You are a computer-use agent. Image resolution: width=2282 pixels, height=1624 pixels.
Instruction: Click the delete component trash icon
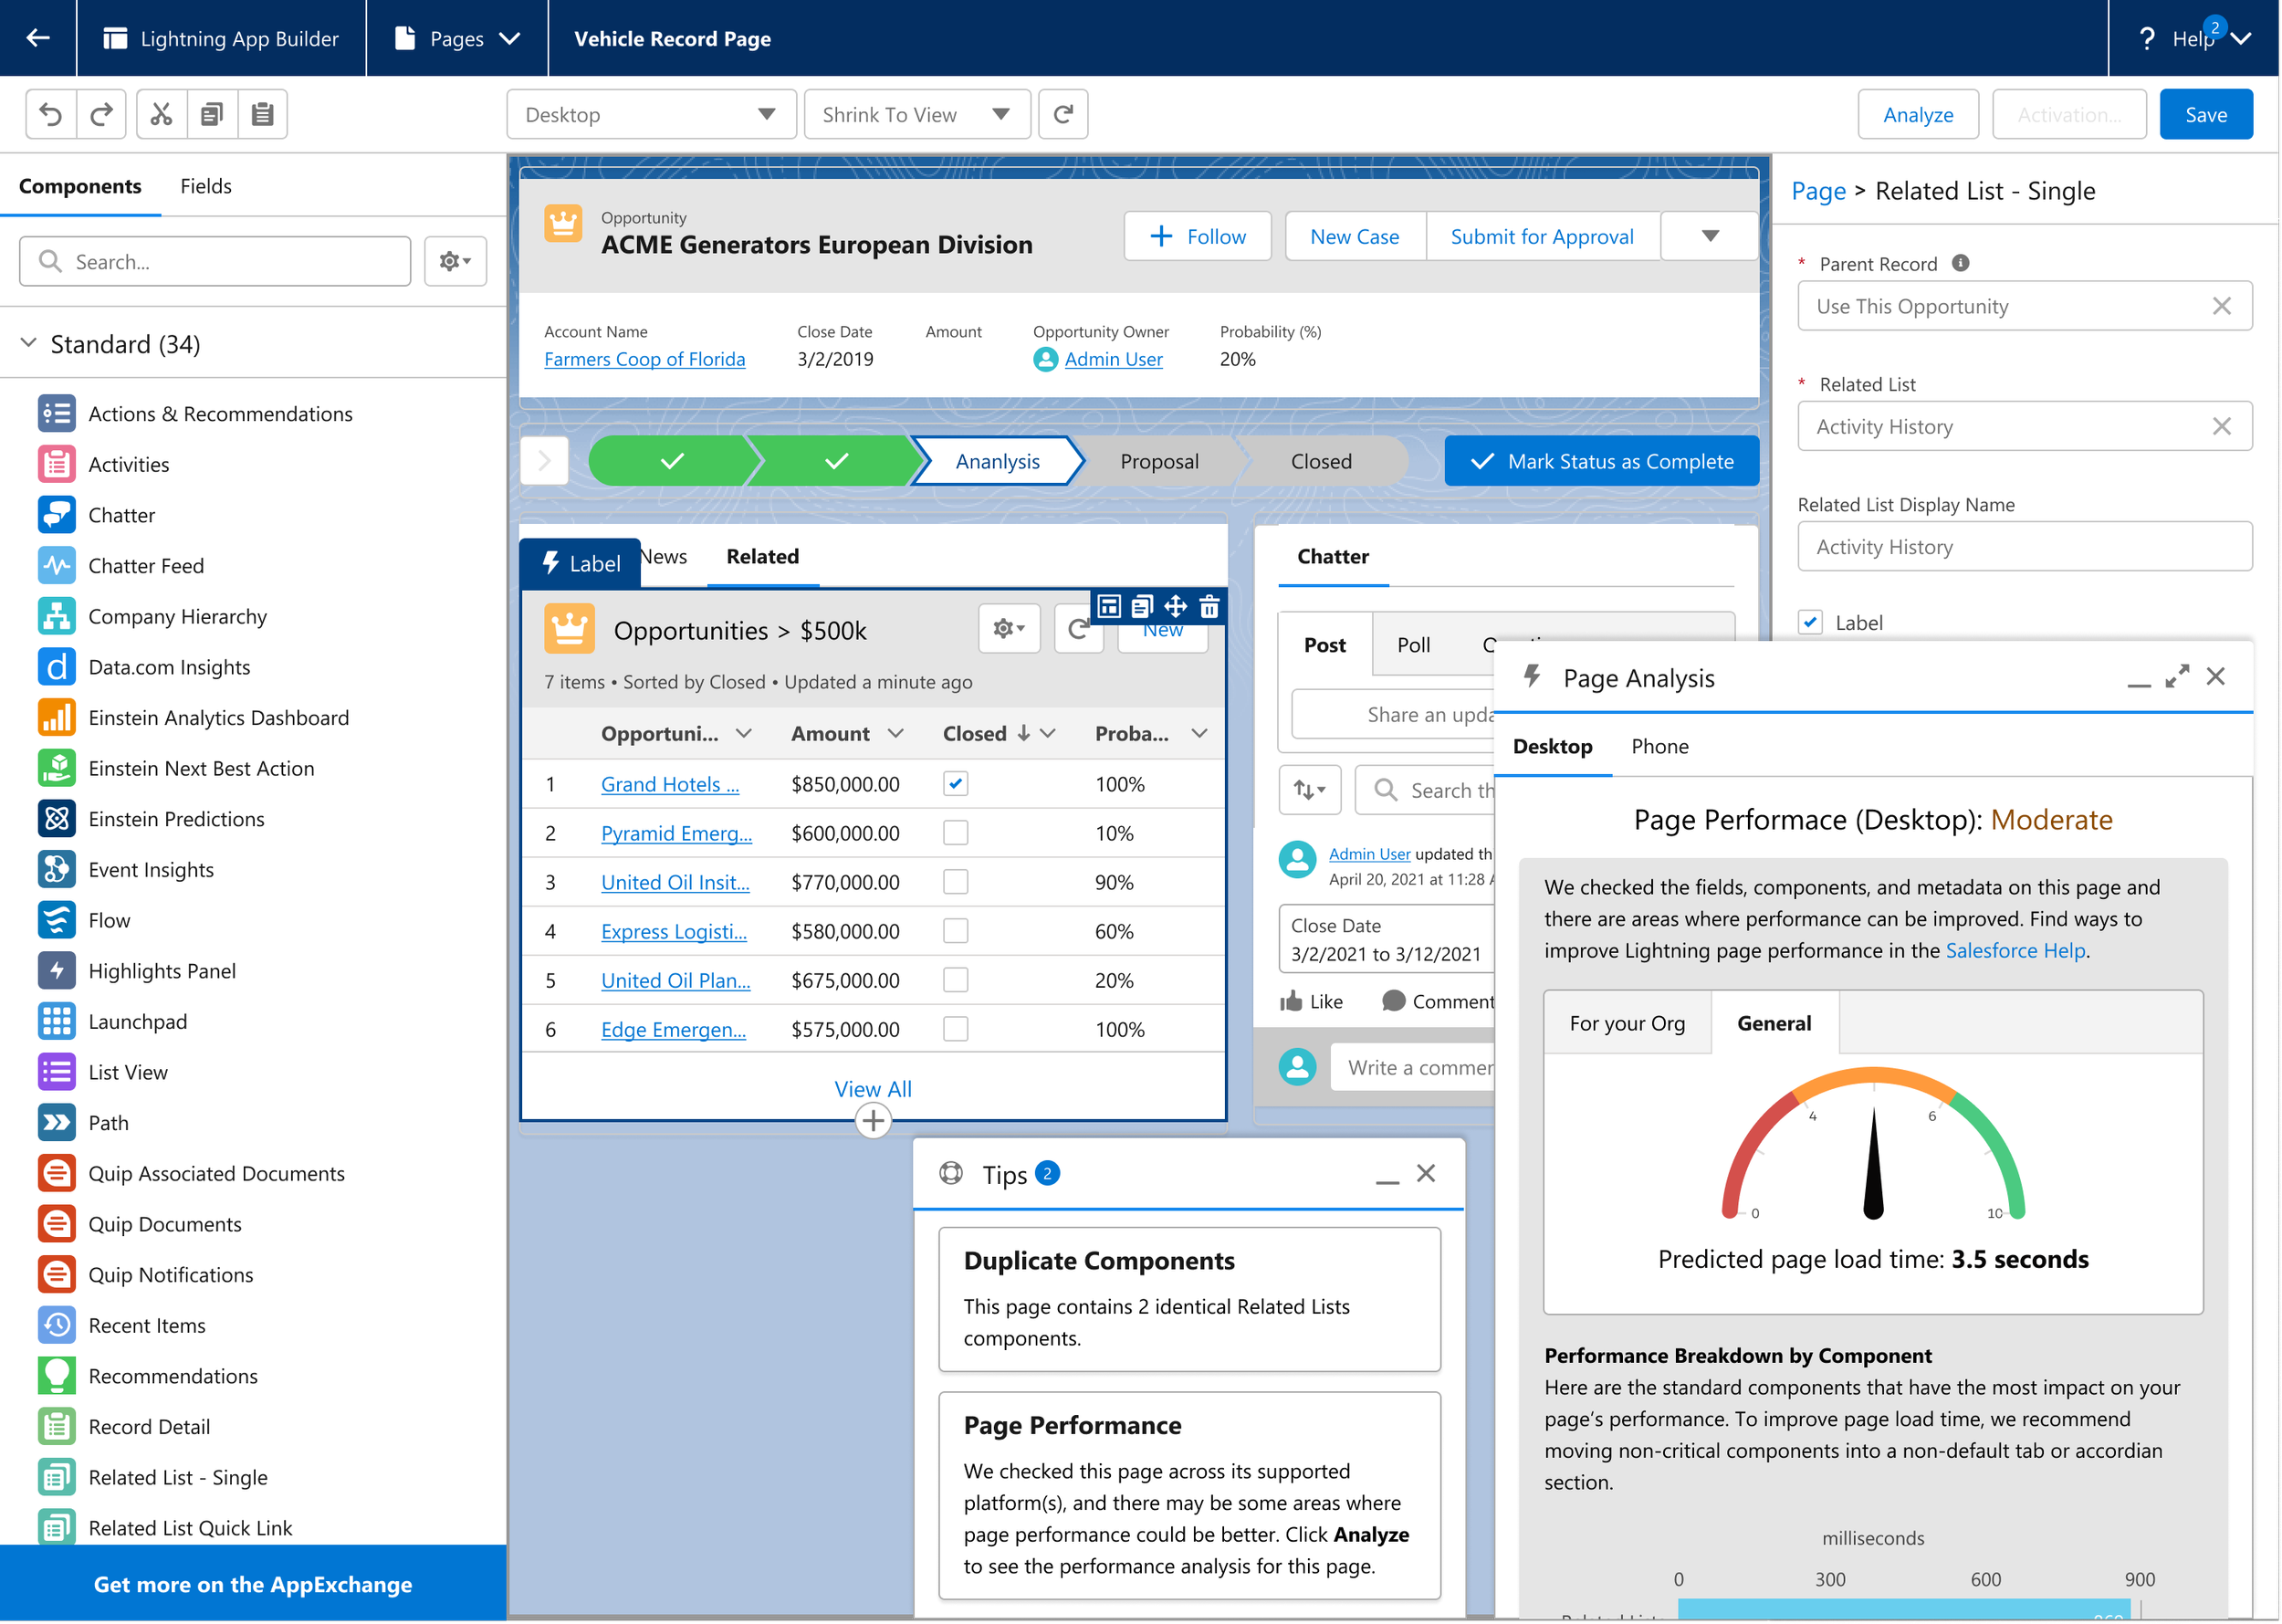tap(1209, 606)
